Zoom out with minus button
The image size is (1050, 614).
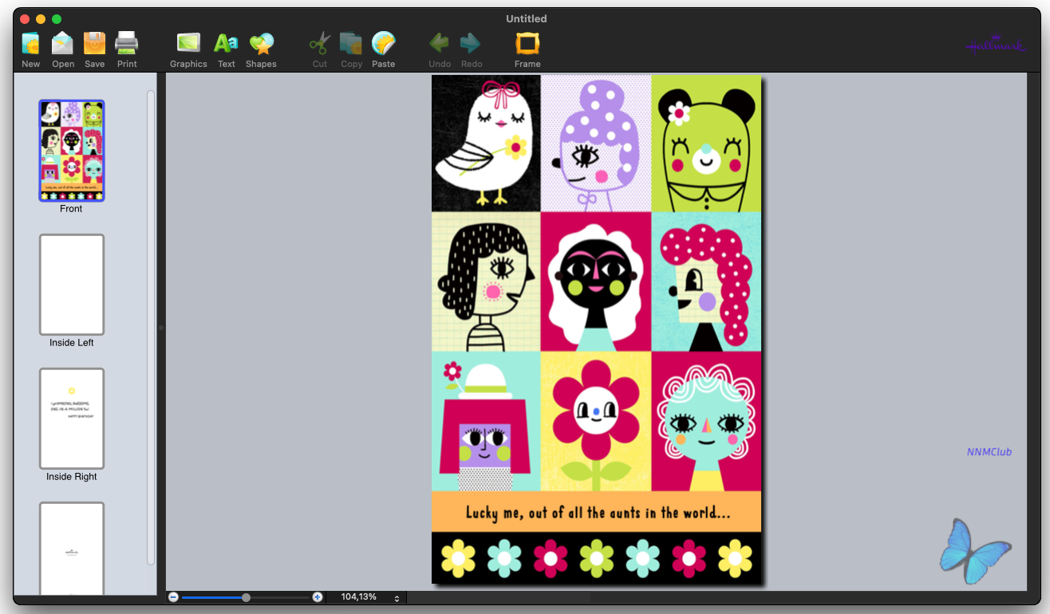click(x=173, y=597)
